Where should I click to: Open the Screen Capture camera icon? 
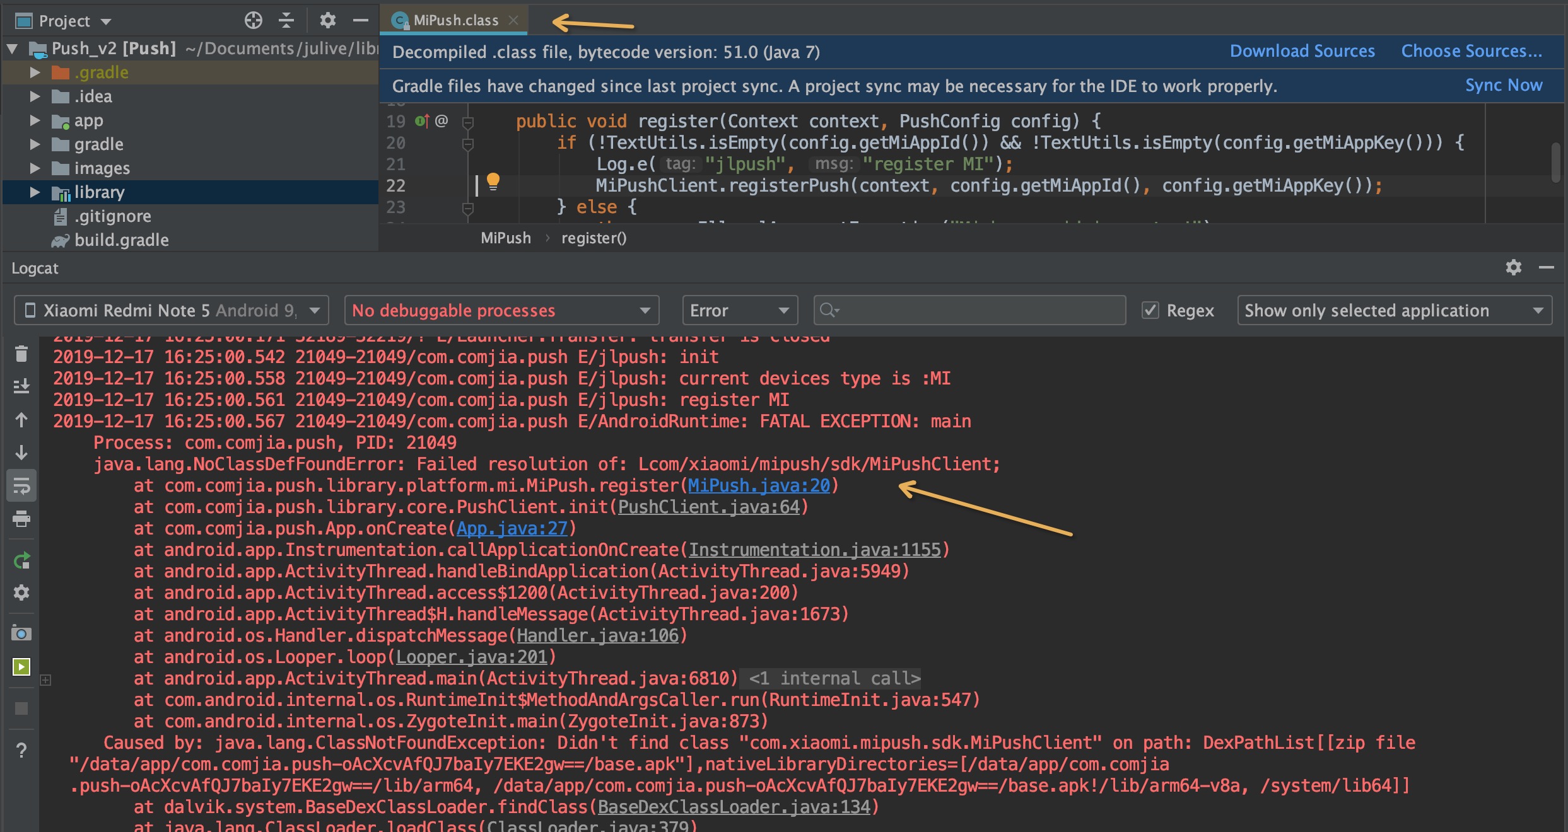pos(21,633)
